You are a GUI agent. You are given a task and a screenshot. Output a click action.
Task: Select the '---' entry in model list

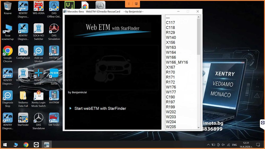[x=168, y=18]
